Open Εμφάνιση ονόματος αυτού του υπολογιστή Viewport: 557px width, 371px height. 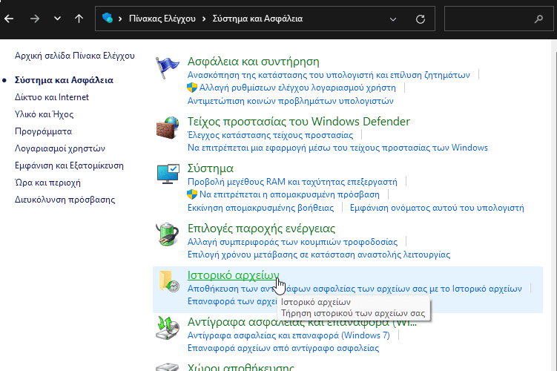pyautogui.click(x=437, y=208)
